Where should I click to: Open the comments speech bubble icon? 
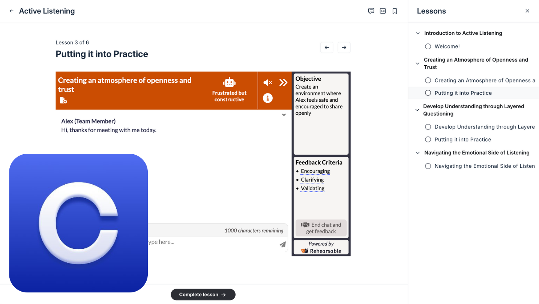tap(371, 11)
